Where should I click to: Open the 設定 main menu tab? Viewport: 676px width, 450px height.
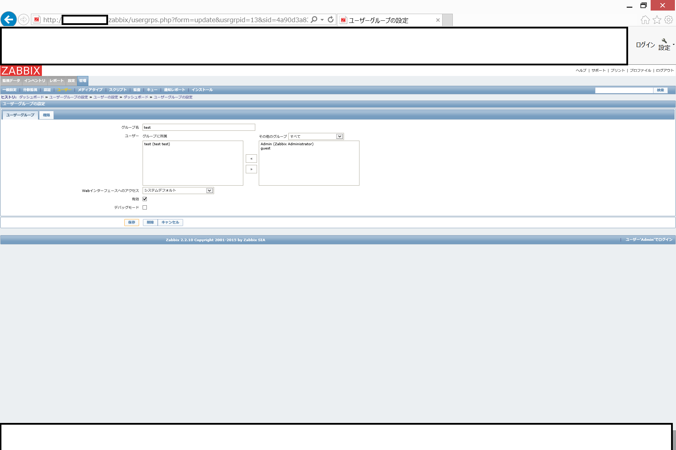(x=71, y=81)
